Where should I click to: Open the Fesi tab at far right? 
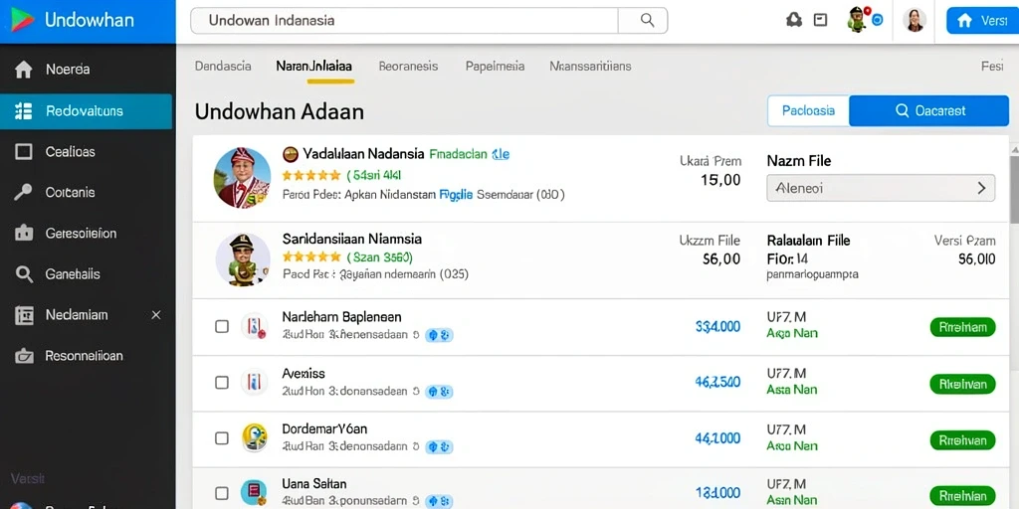992,67
